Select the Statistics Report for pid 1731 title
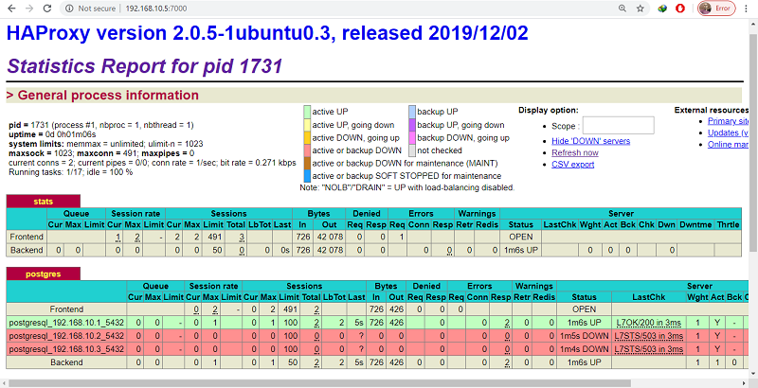The height and width of the screenshot is (388, 758). pyautogui.click(x=145, y=66)
